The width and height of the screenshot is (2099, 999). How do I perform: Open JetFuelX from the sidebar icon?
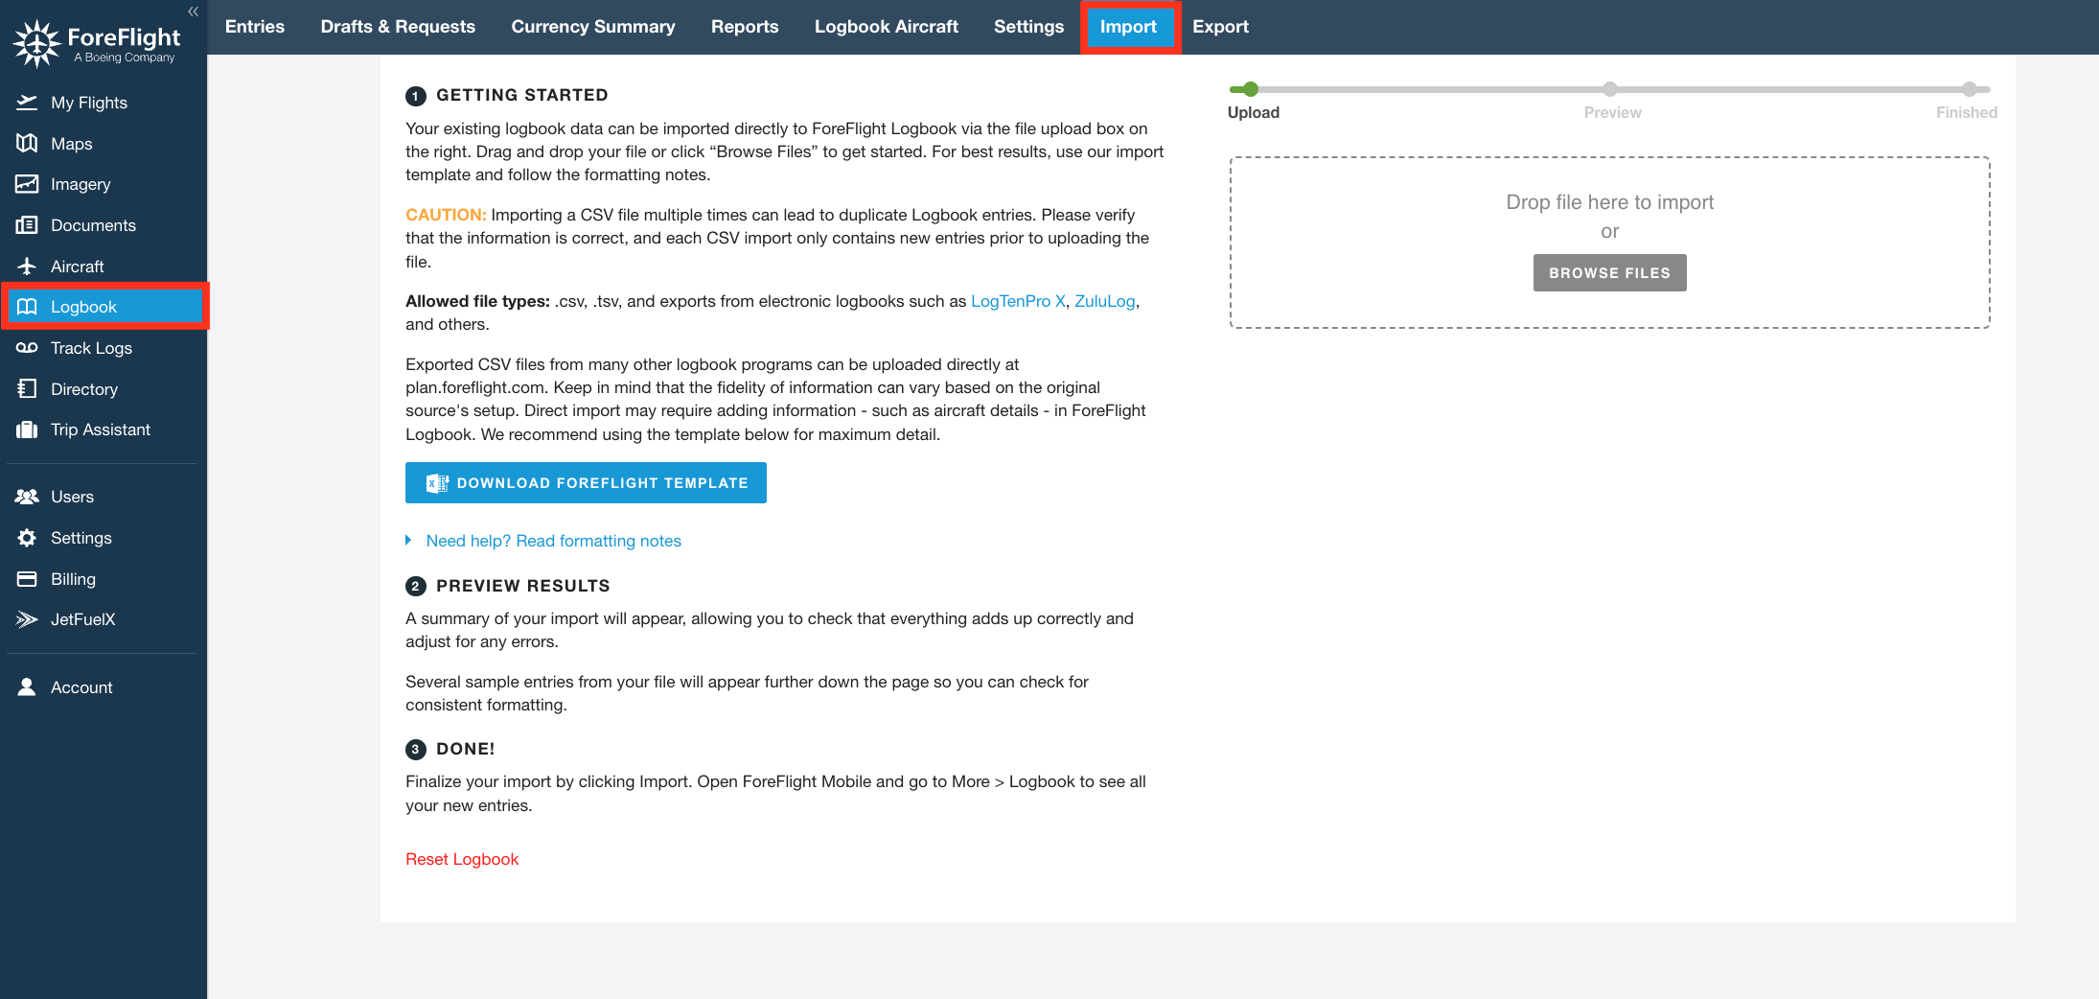[27, 619]
